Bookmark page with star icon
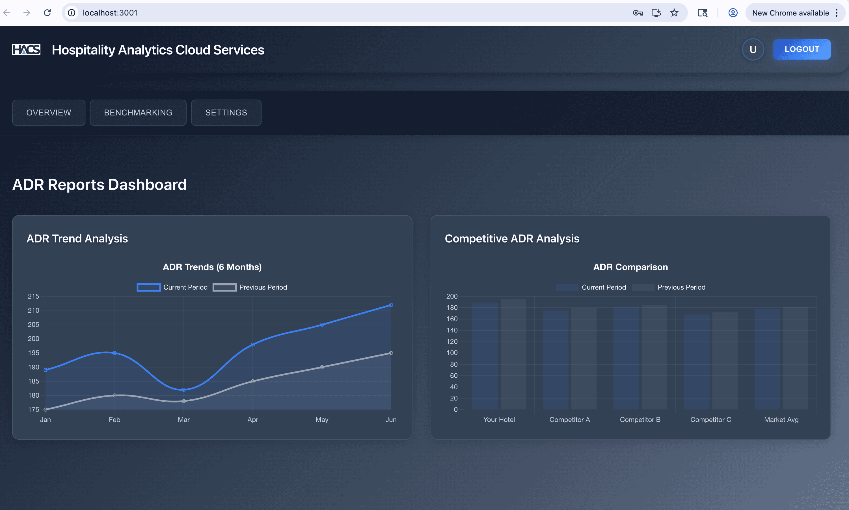The image size is (849, 510). tap(674, 13)
